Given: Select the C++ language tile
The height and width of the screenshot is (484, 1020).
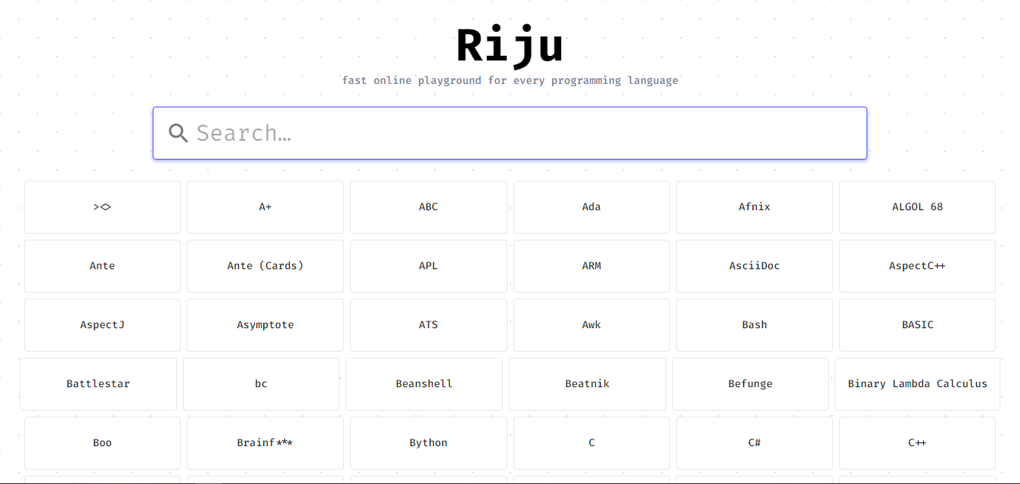Looking at the screenshot, I should point(916,442).
